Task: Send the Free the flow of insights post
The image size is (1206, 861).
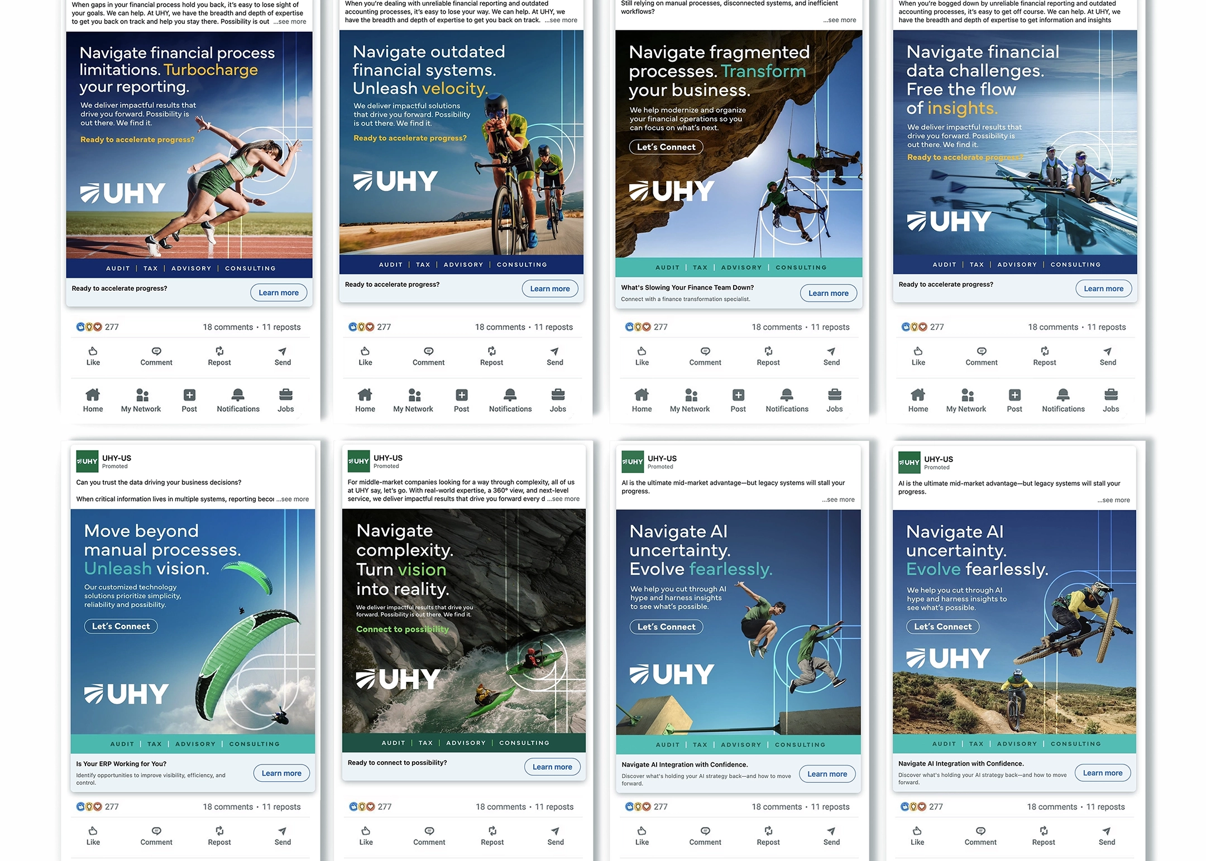Action: click(1108, 356)
